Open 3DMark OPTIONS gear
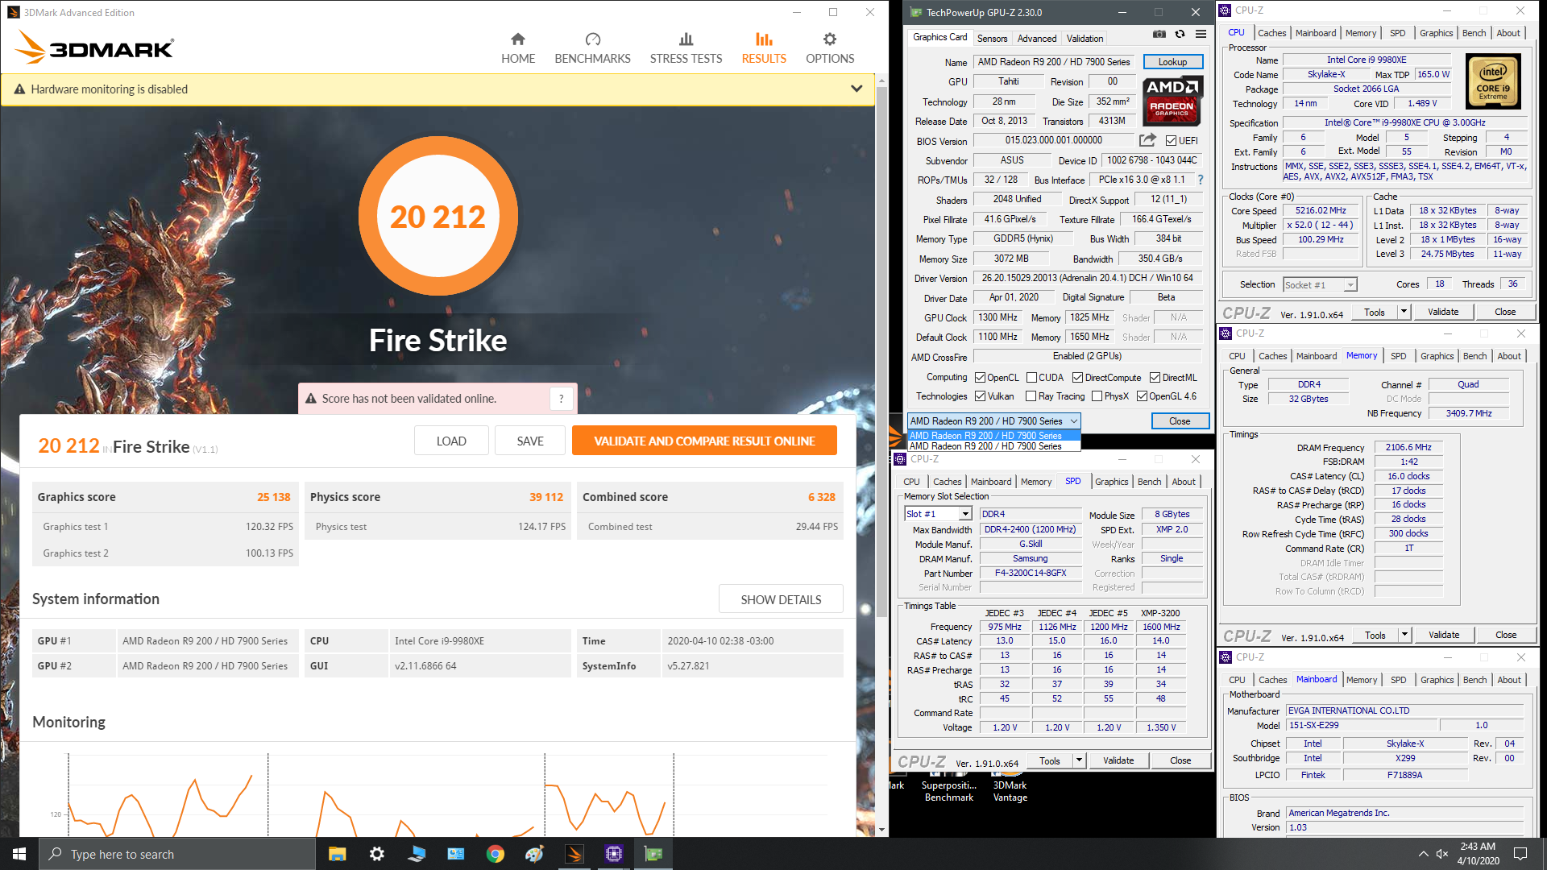 [830, 48]
